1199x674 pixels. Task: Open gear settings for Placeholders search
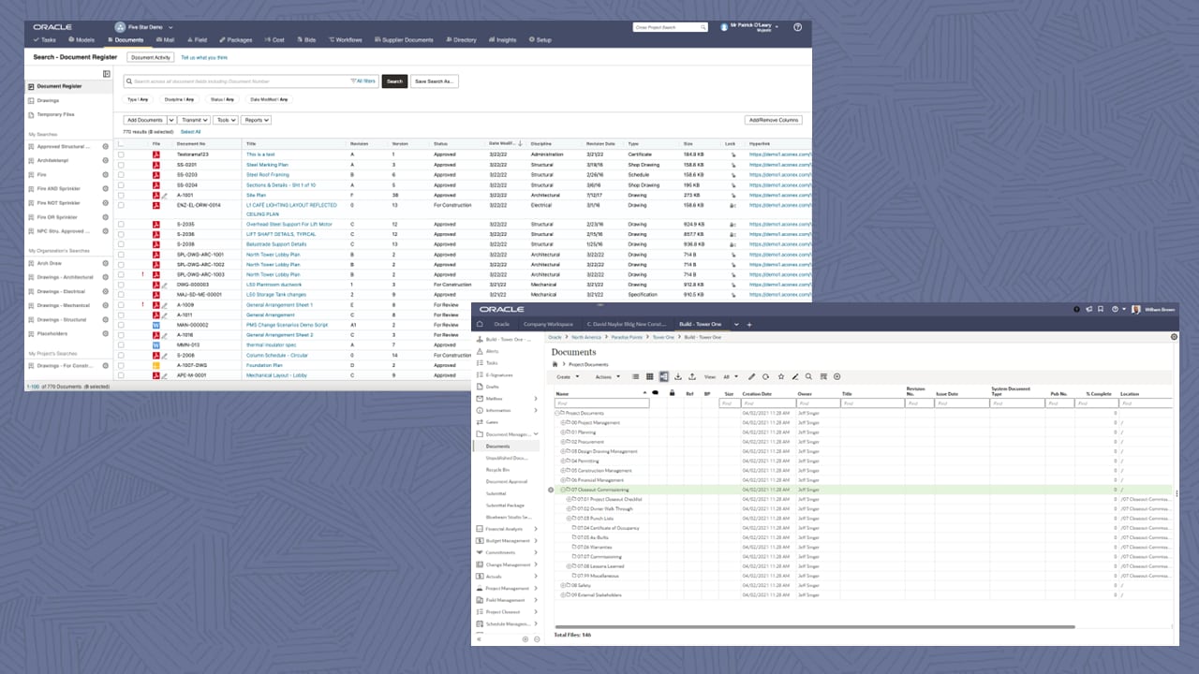(x=105, y=333)
